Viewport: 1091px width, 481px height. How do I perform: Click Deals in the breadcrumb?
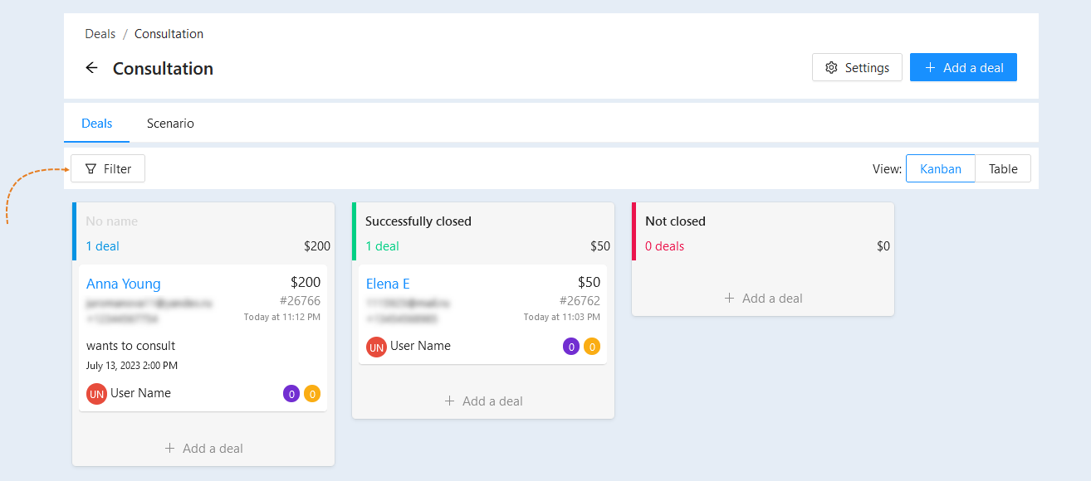point(100,34)
